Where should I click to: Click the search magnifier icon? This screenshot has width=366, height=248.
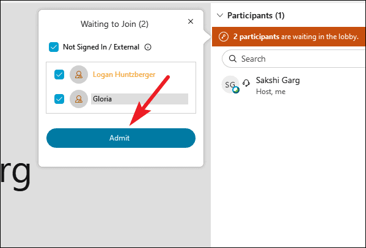click(x=233, y=59)
